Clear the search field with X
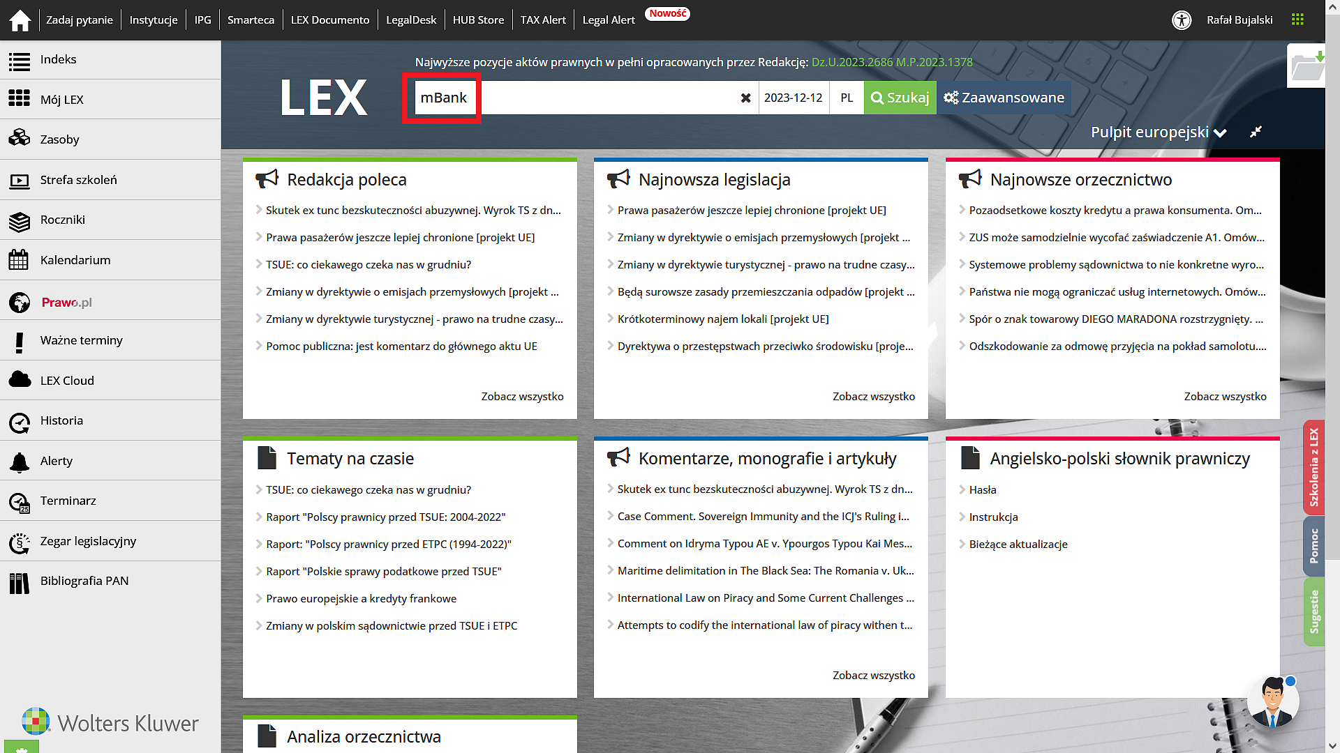The height and width of the screenshot is (753, 1340). tap(745, 98)
